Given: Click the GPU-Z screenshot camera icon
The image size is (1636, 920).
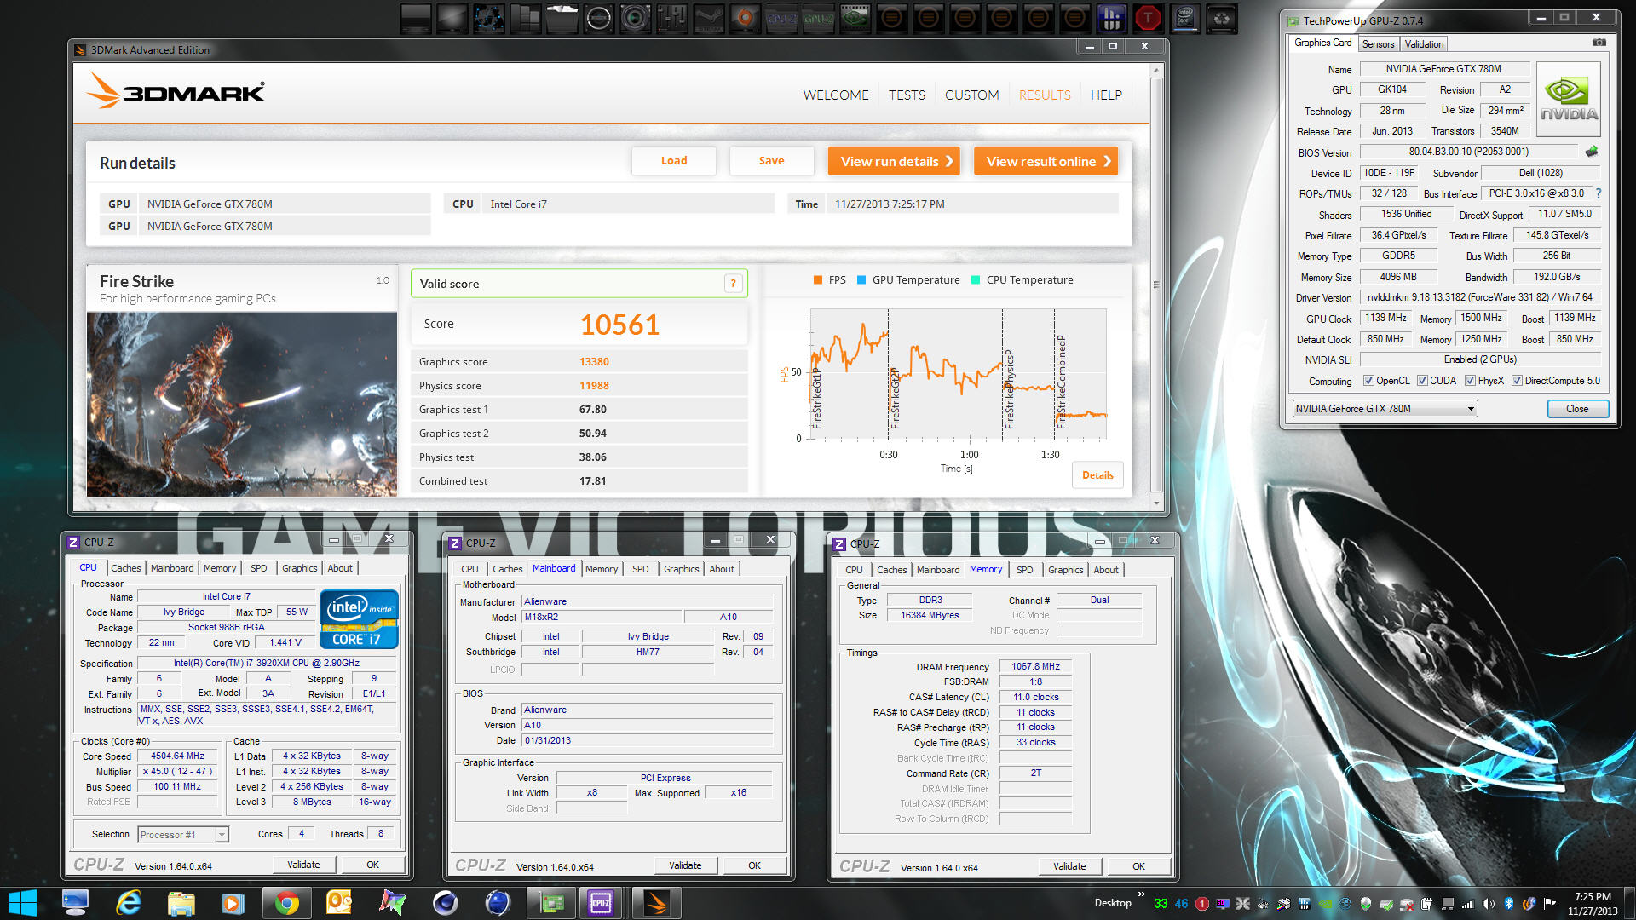Looking at the screenshot, I should 1599,43.
